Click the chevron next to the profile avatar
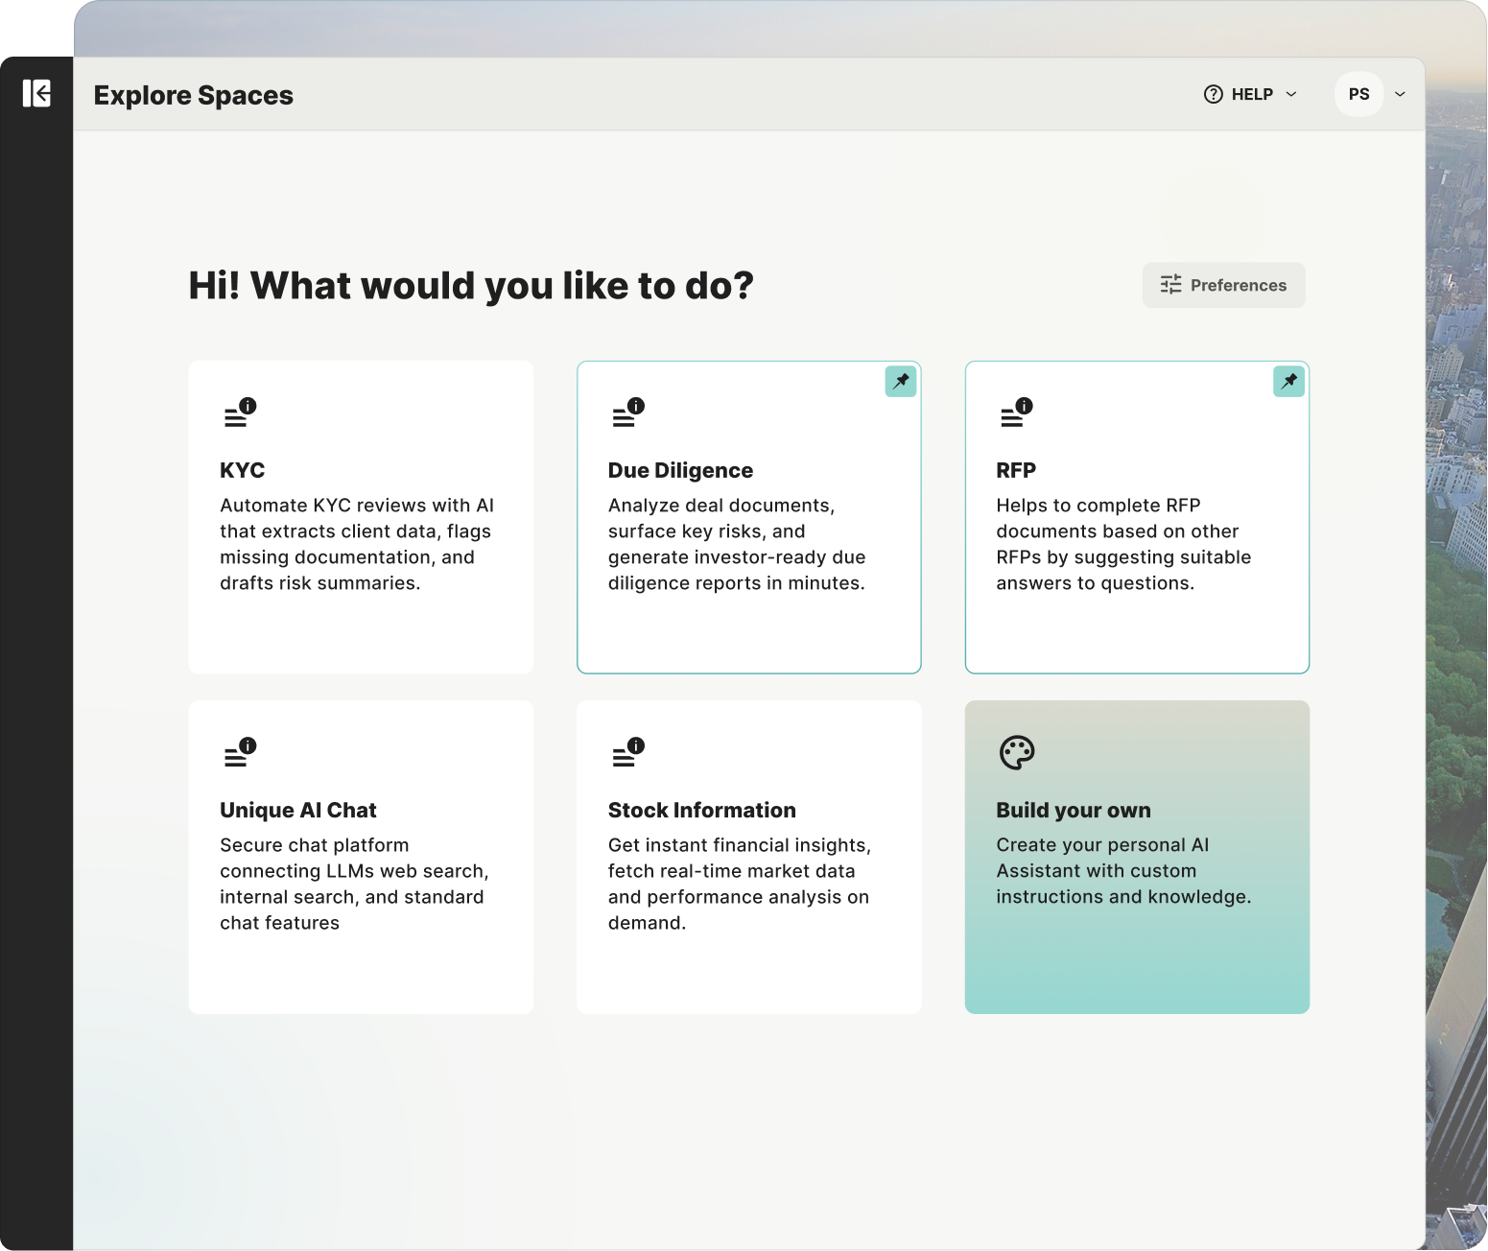This screenshot has width=1488, height=1251. [x=1400, y=94]
